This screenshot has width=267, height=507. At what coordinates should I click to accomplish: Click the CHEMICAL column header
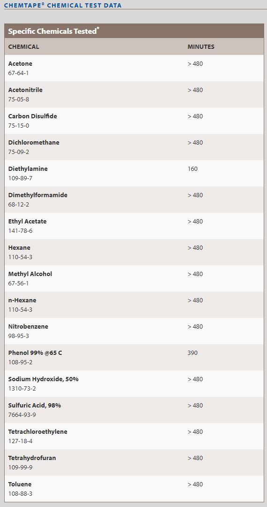(x=23, y=46)
